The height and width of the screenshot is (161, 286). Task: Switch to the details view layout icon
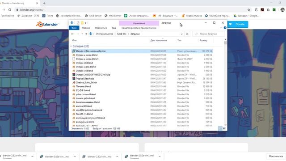(220, 128)
